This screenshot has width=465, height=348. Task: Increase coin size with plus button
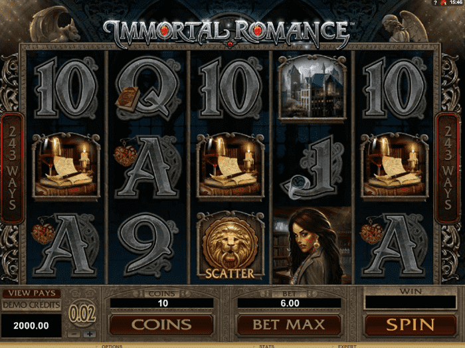[x=89, y=334]
